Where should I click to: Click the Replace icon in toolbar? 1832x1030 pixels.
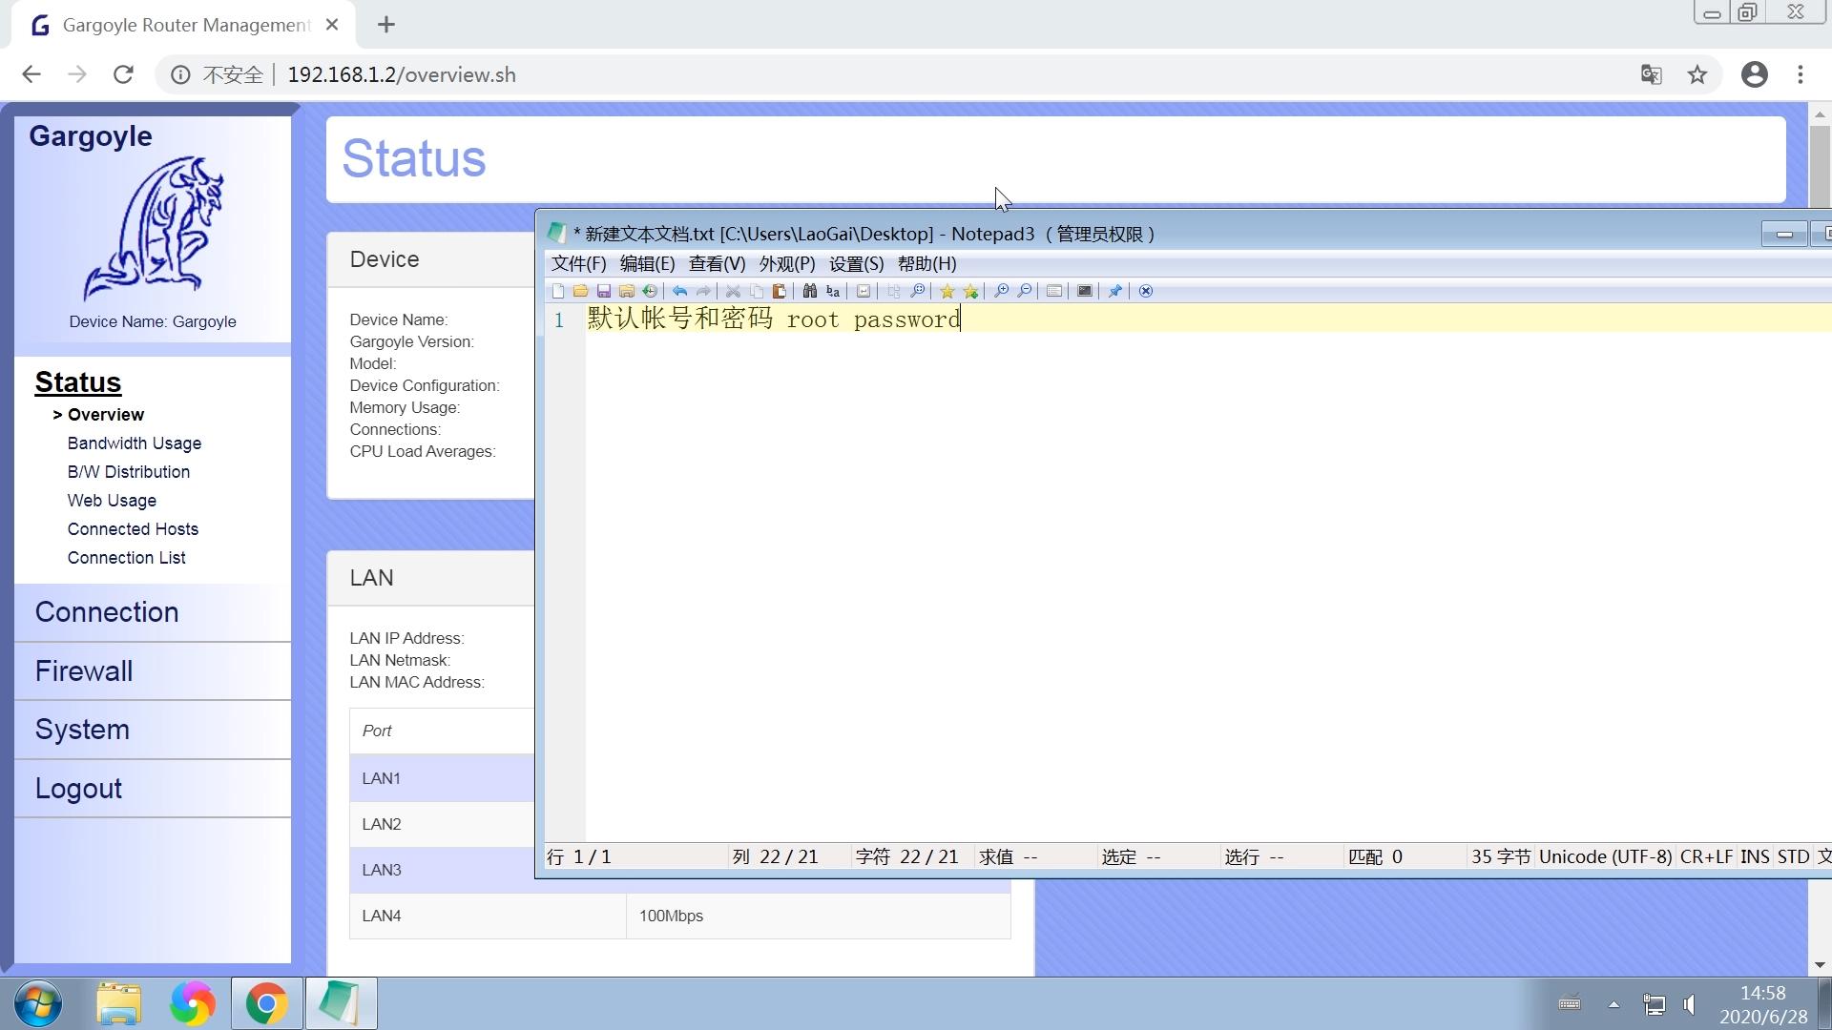coord(833,291)
